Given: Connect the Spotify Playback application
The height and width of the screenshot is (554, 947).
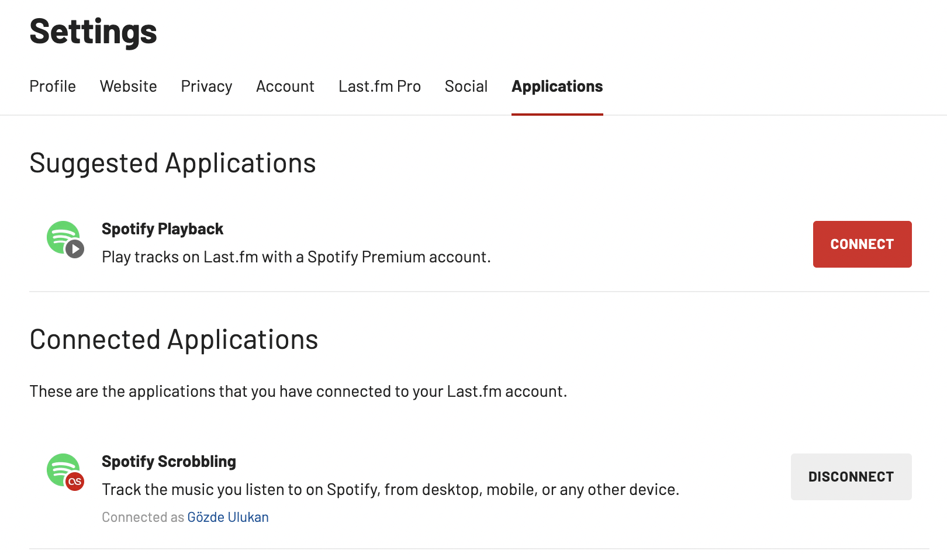Looking at the screenshot, I should pos(862,244).
